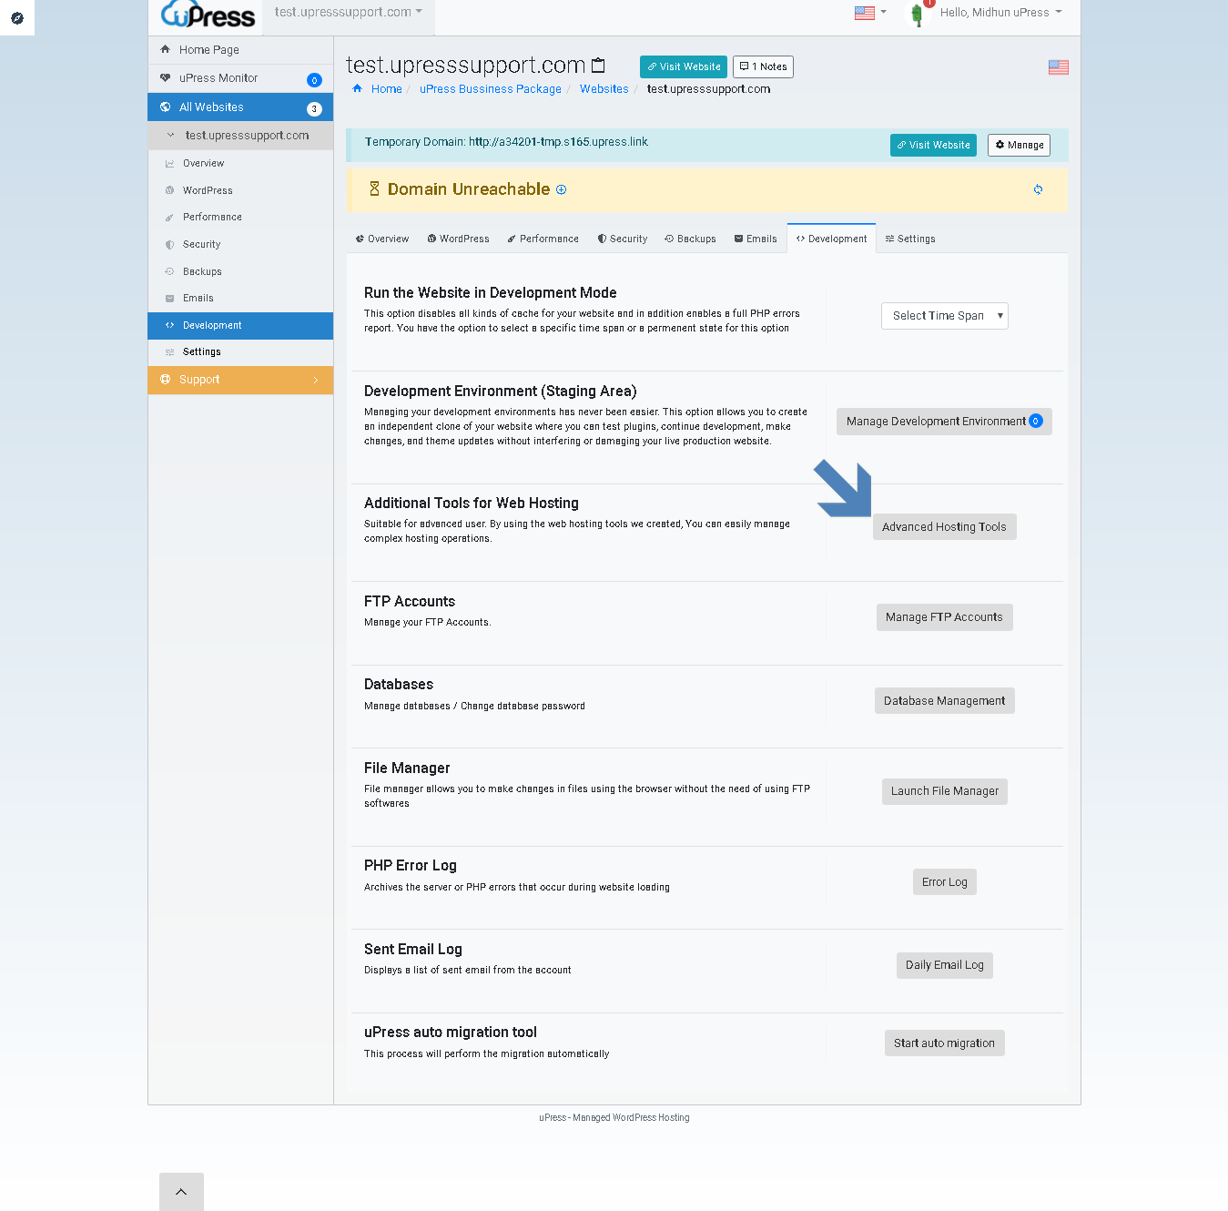Screen dimensions: 1228x1211
Task: Go to Home Page in the sidebar
Action: [240, 50]
